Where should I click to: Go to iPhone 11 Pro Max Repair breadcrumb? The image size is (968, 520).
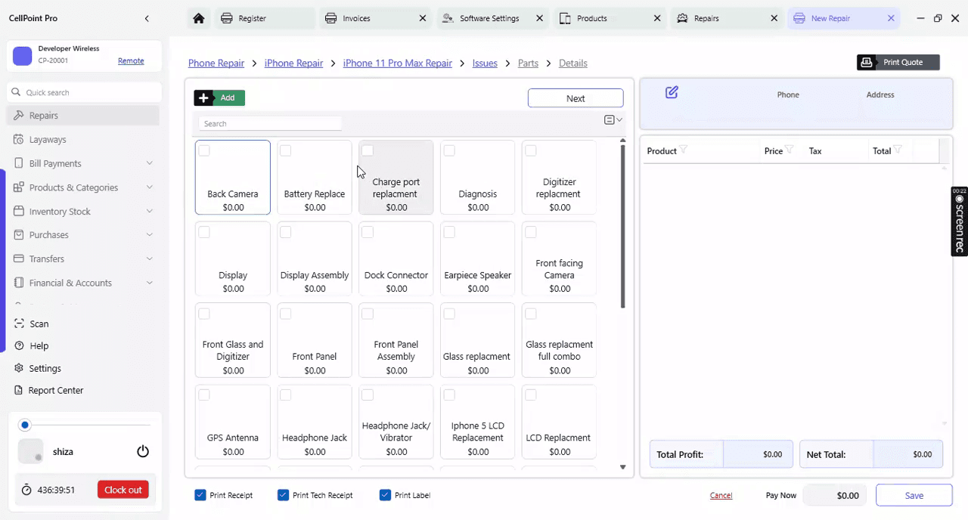tap(398, 63)
